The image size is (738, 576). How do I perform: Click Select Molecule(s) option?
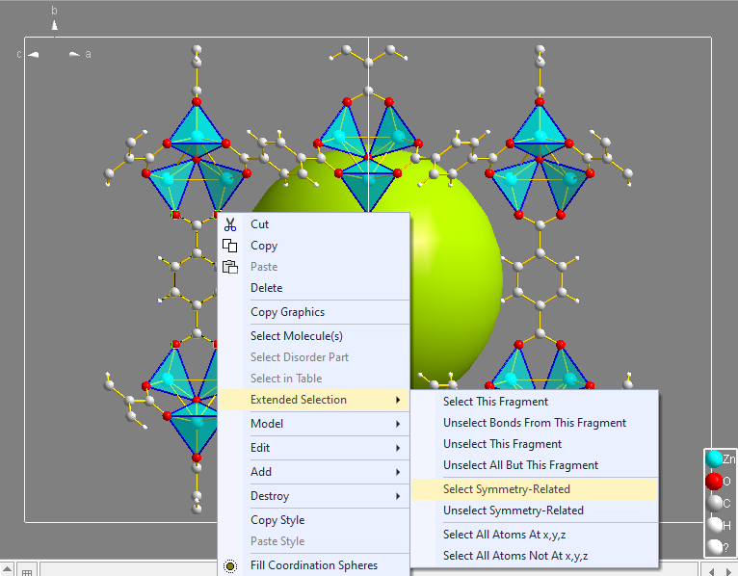[296, 336]
